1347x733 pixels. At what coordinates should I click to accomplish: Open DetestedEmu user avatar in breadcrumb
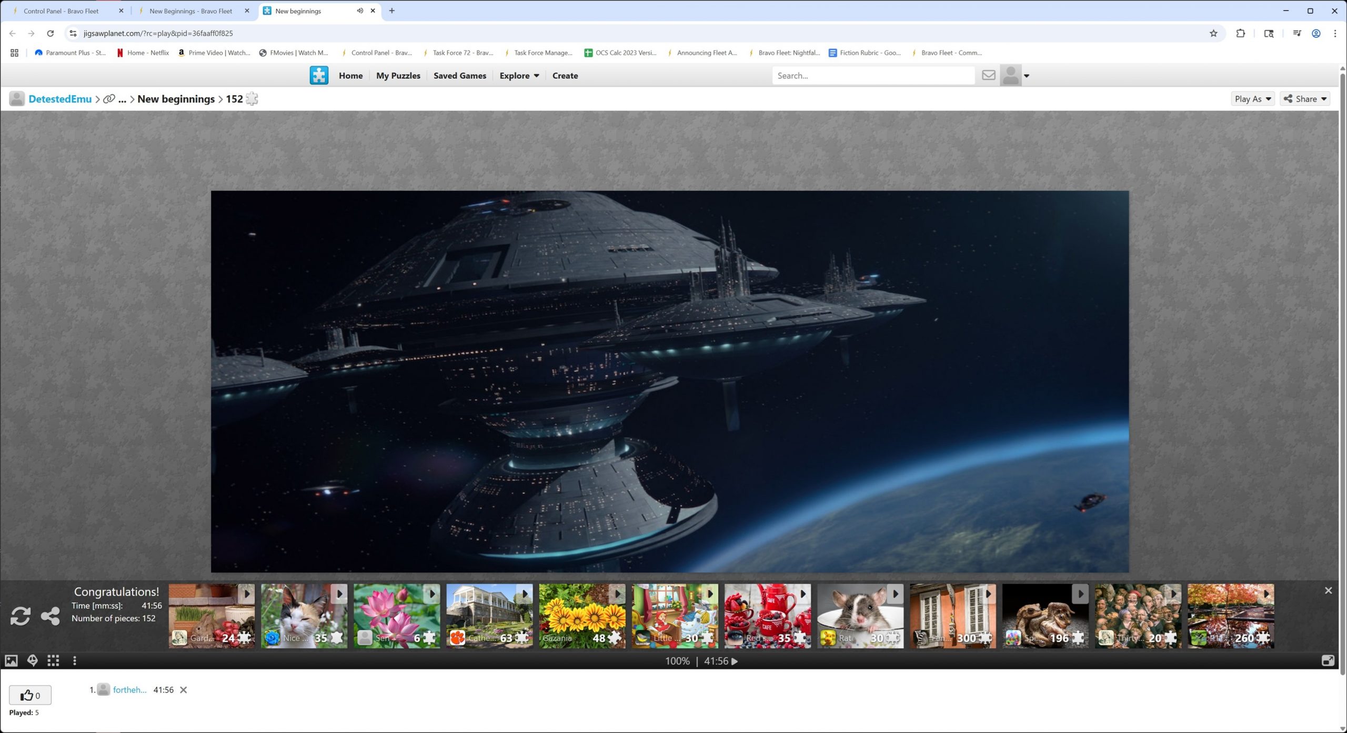coord(17,98)
